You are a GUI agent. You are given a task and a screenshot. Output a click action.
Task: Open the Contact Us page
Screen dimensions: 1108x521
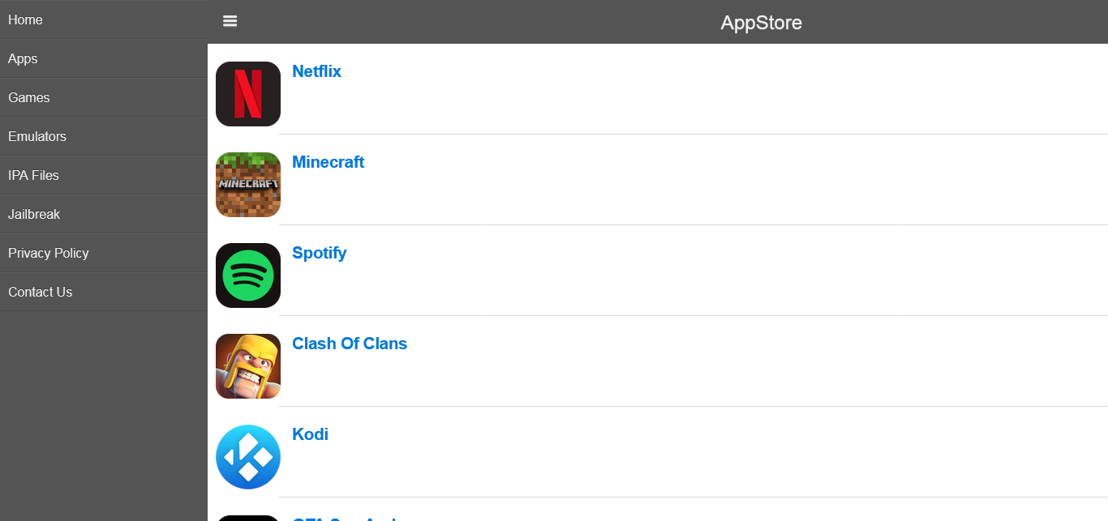[104, 292]
